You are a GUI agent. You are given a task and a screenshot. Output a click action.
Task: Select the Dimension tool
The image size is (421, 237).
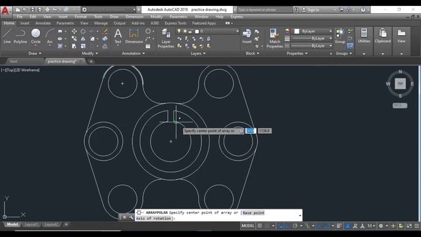tap(134, 36)
